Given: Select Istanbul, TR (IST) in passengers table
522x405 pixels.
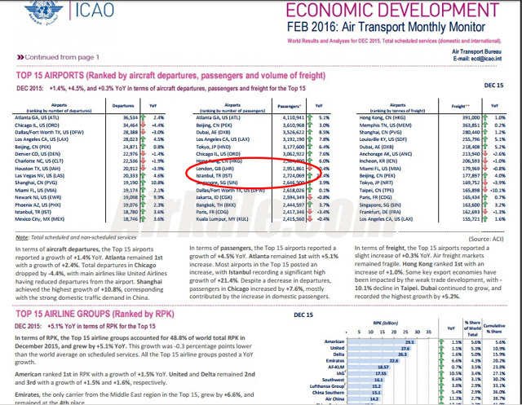Looking at the screenshot, I should 214,175.
